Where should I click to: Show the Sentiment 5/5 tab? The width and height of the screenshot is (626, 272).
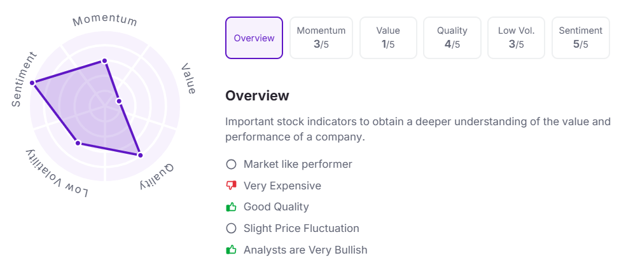pos(580,38)
